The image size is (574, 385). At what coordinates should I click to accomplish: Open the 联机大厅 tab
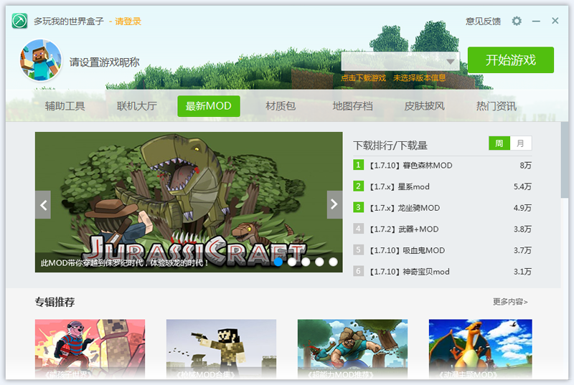click(x=136, y=106)
